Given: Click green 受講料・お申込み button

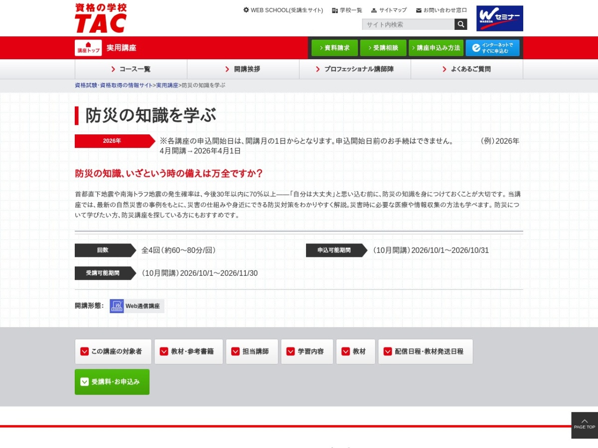Looking at the screenshot, I should point(112,382).
